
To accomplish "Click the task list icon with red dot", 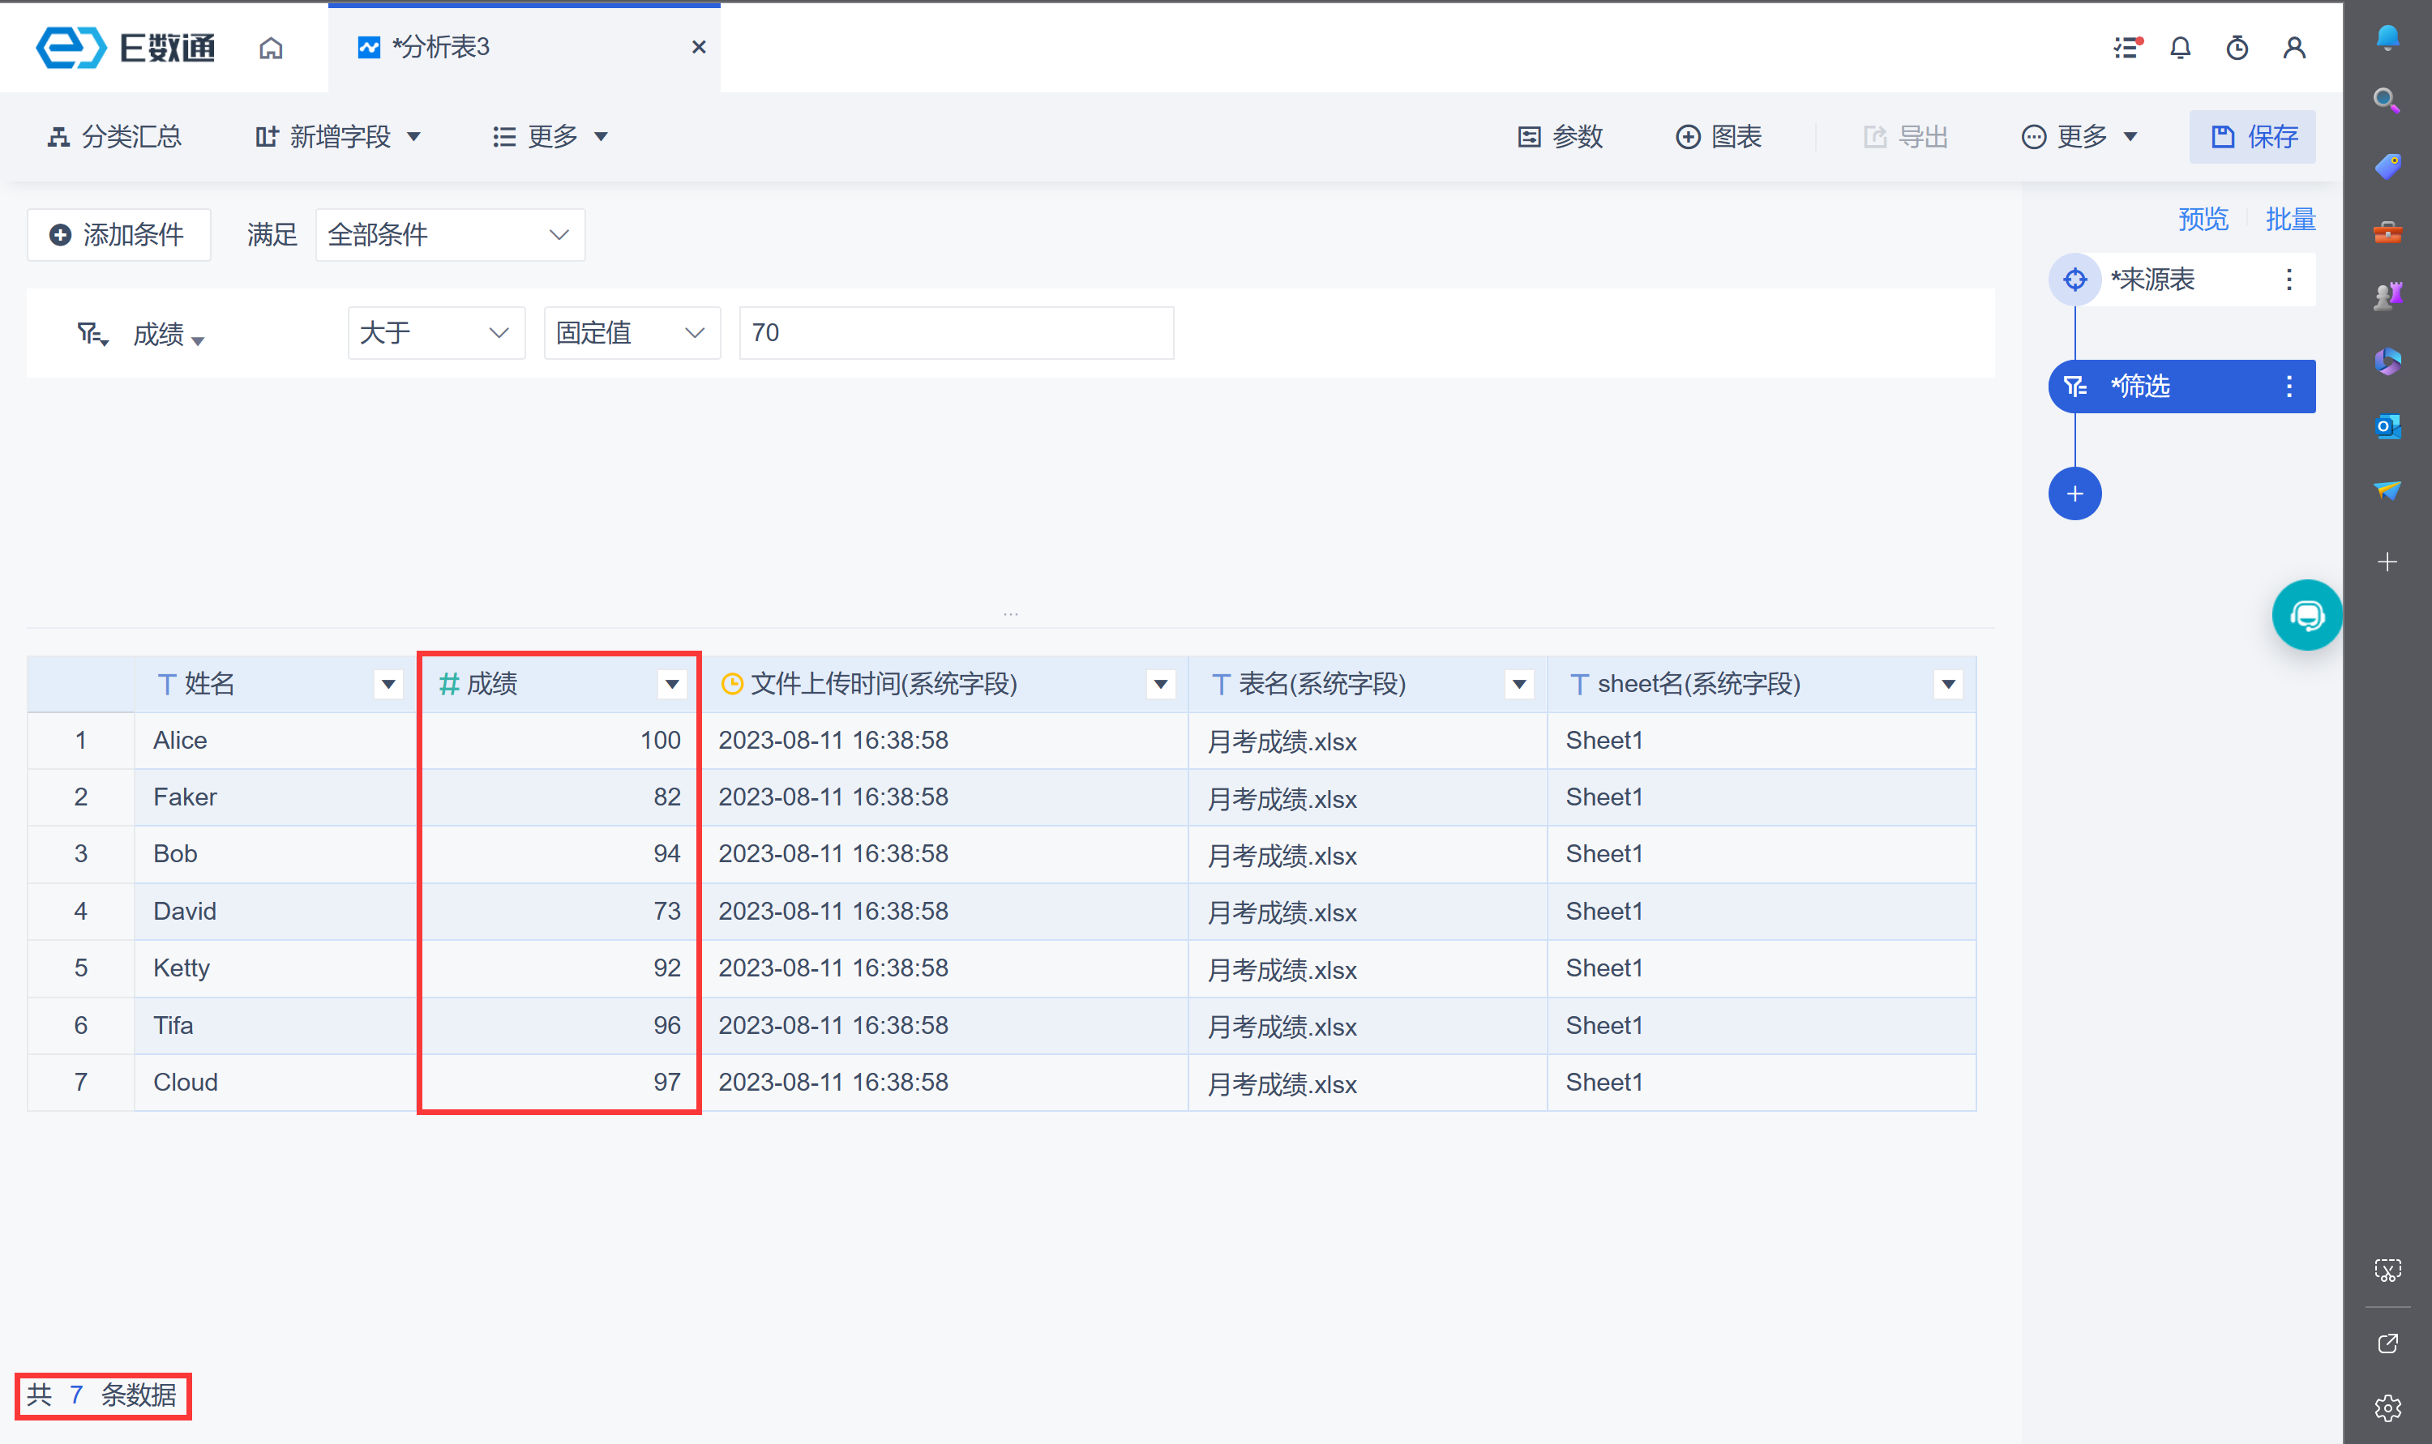I will 2127,48.
